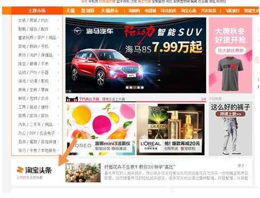
Task: Expand the 鞋靴 / 箱包 / 配件 category arrow
Action: [x=58, y=29]
